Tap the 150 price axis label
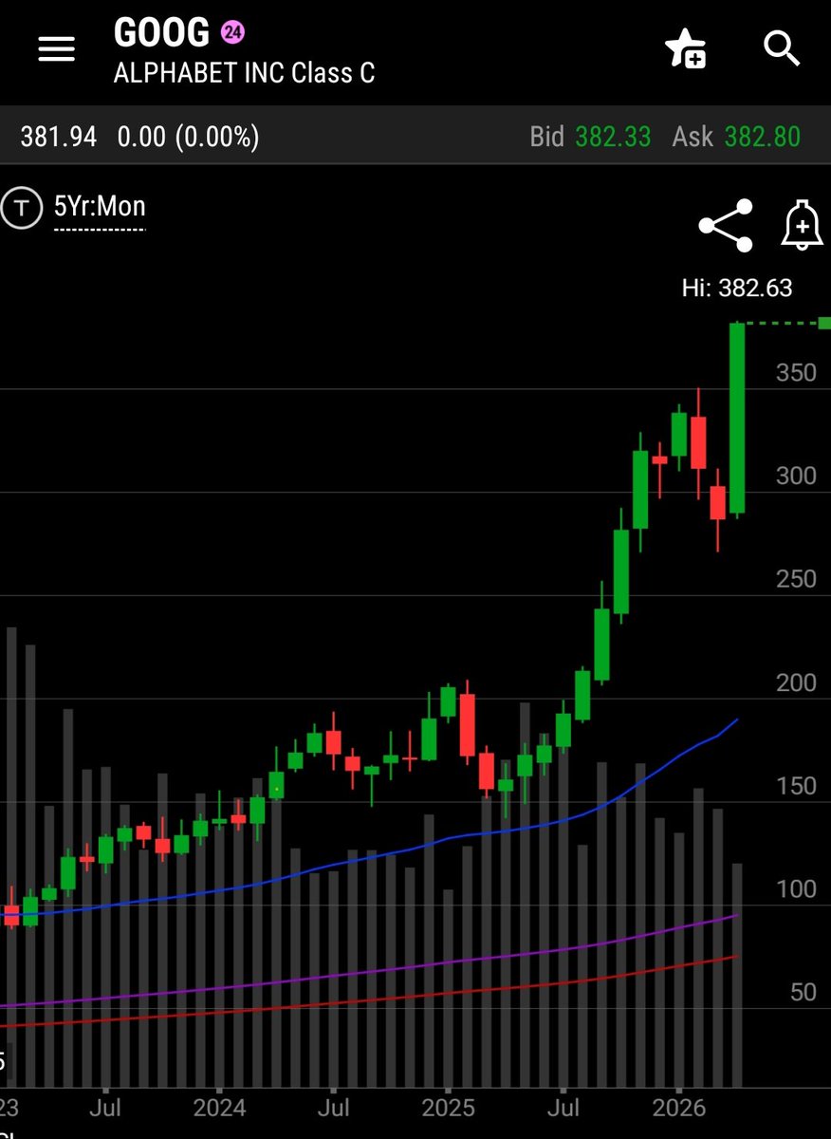 (x=796, y=786)
